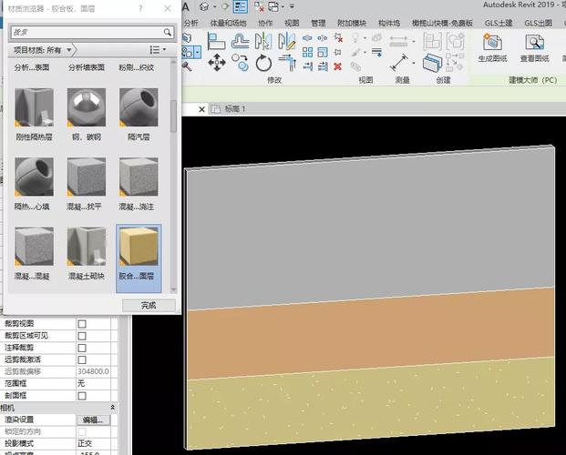Switch to the 附加模块 ribbon tab
The image size is (566, 455).
352,23
